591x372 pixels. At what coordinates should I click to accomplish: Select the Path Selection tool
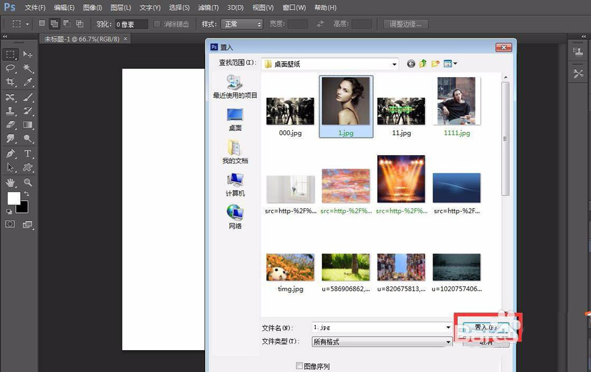(x=10, y=167)
